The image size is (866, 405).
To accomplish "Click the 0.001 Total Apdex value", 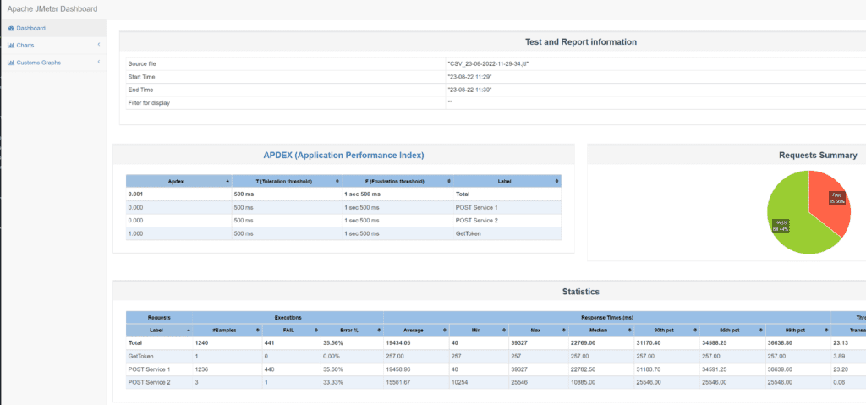I will pyautogui.click(x=135, y=194).
